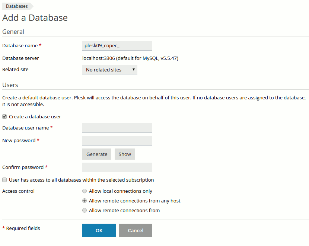
Task: Click the New password field
Action: [117, 141]
